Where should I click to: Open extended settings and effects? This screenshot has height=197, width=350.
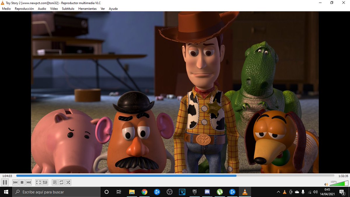[x=45, y=182]
